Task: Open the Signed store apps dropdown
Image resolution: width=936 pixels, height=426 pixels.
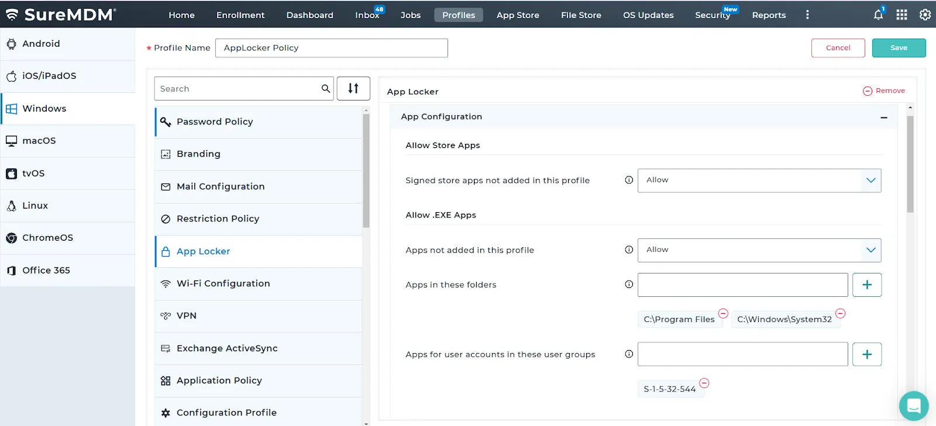Action: coord(759,180)
